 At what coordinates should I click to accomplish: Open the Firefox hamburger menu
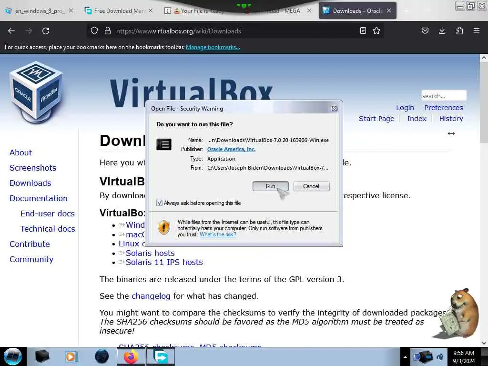coord(477,30)
